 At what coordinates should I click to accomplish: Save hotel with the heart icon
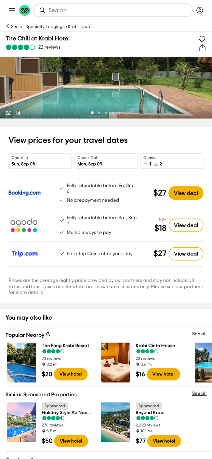coord(202,39)
